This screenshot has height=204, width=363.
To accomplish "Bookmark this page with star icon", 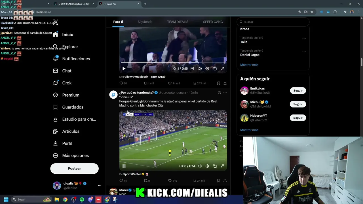I will pos(312,12).
